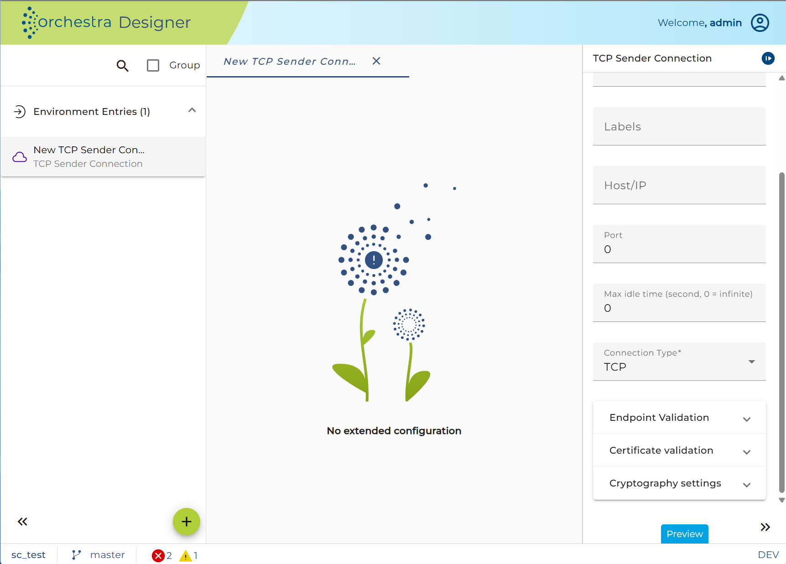The height and width of the screenshot is (564, 786).
Task: Click the orchestra Designer logo
Action: (x=106, y=22)
